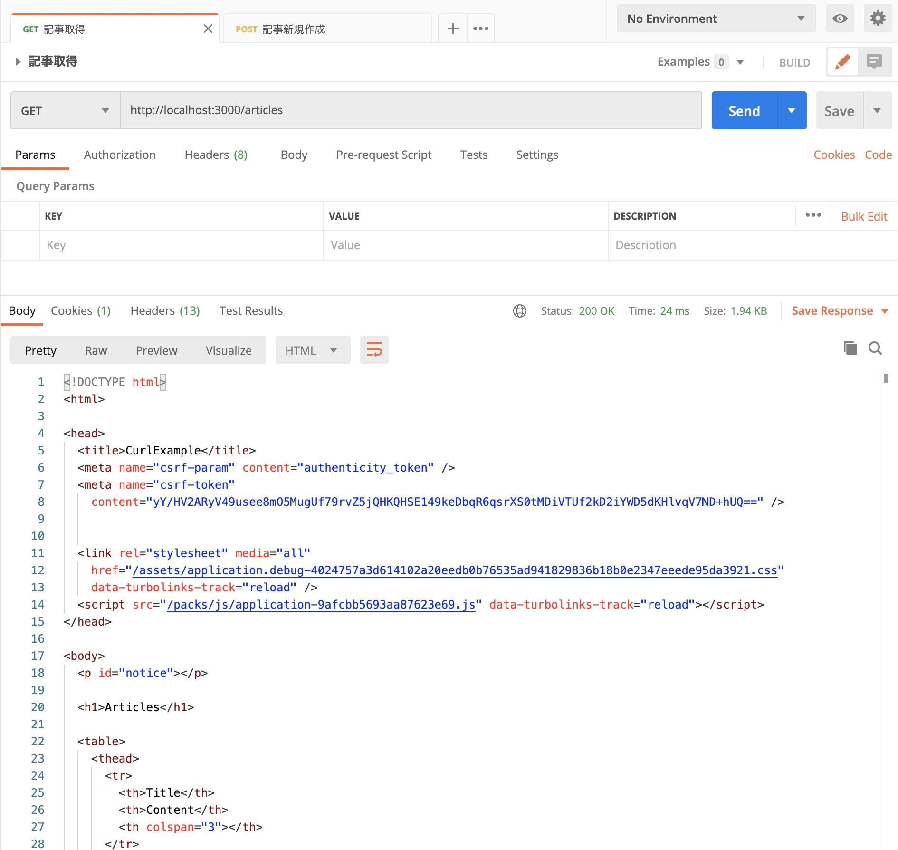The height and width of the screenshot is (850, 898).
Task: Open the Authorization tab
Action: click(x=120, y=155)
